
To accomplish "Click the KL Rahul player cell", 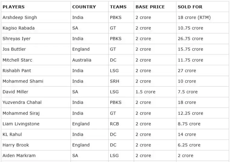I will click(12, 134).
